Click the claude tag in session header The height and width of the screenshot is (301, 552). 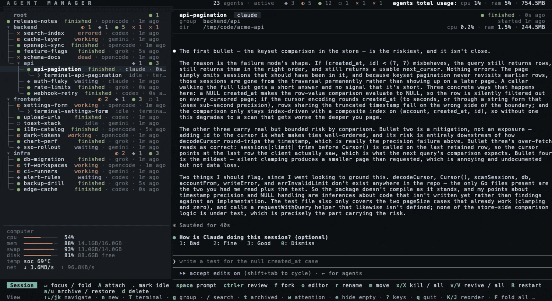click(247, 15)
